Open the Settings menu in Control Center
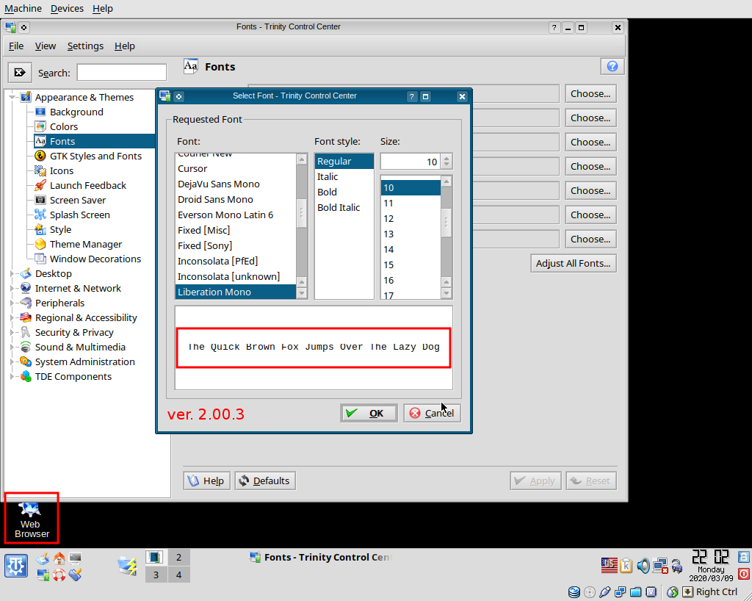 (x=85, y=46)
